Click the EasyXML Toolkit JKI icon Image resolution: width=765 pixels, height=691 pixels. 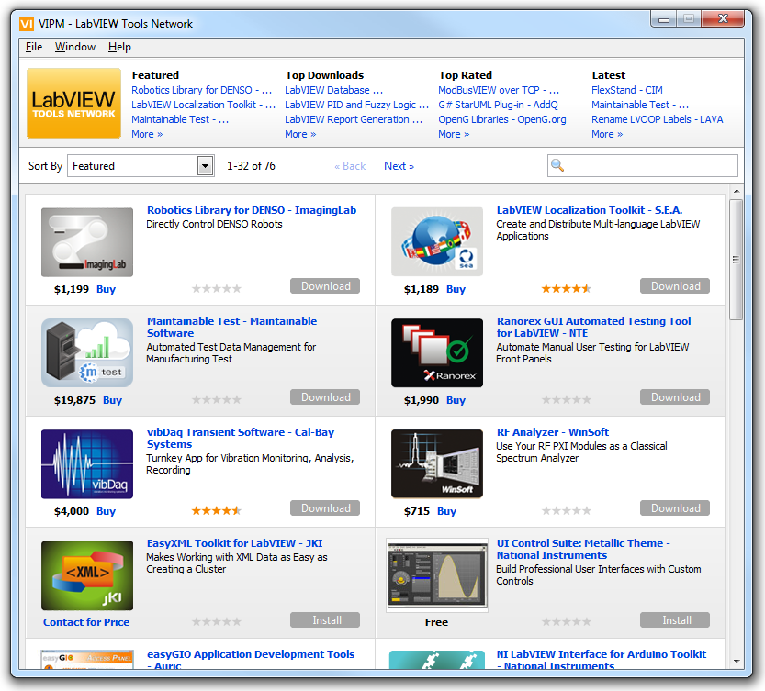point(87,574)
